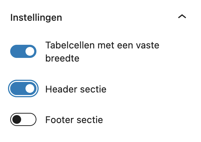The width and height of the screenshot is (201, 142).
Task: Turn off the Header sectie switch
Action: click(x=23, y=88)
